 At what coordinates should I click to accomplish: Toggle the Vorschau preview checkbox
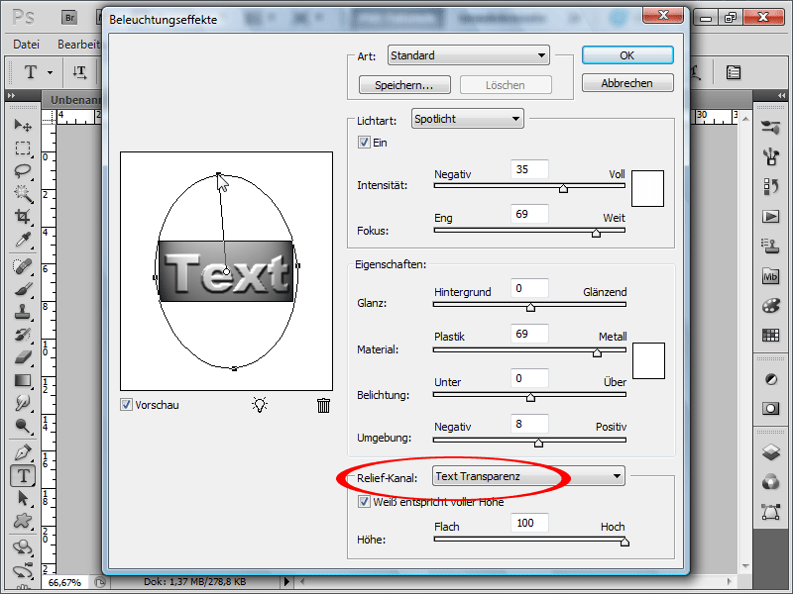point(126,405)
